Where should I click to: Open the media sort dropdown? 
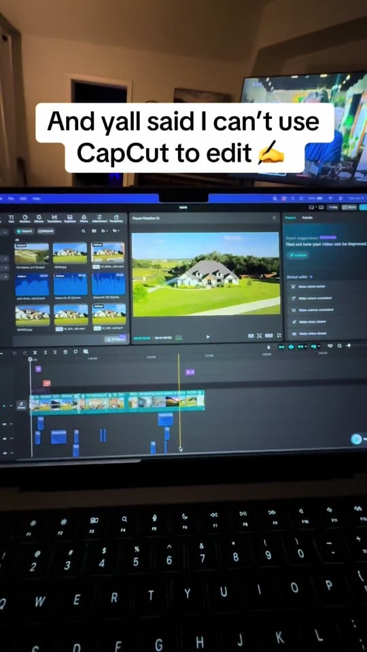point(105,231)
